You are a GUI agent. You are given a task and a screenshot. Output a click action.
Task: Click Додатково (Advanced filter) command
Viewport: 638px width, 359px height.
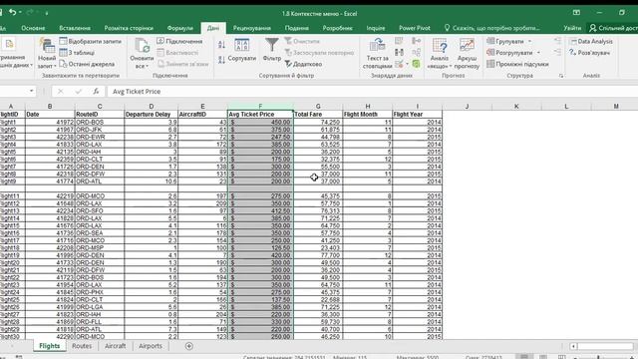tap(303, 64)
